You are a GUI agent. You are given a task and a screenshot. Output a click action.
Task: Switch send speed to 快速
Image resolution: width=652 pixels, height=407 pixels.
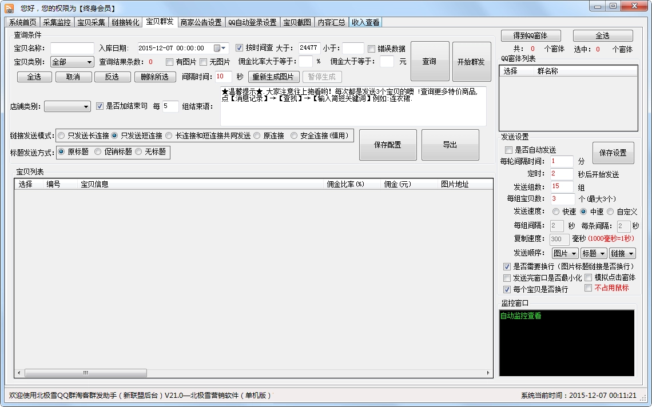[555, 212]
